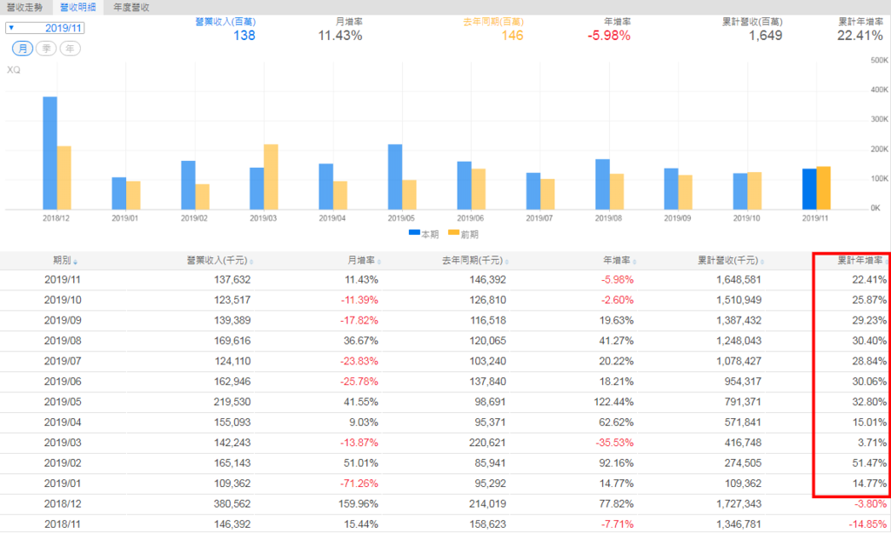Open the 2019/11 period dropdown
The image size is (891, 533).
click(x=45, y=28)
